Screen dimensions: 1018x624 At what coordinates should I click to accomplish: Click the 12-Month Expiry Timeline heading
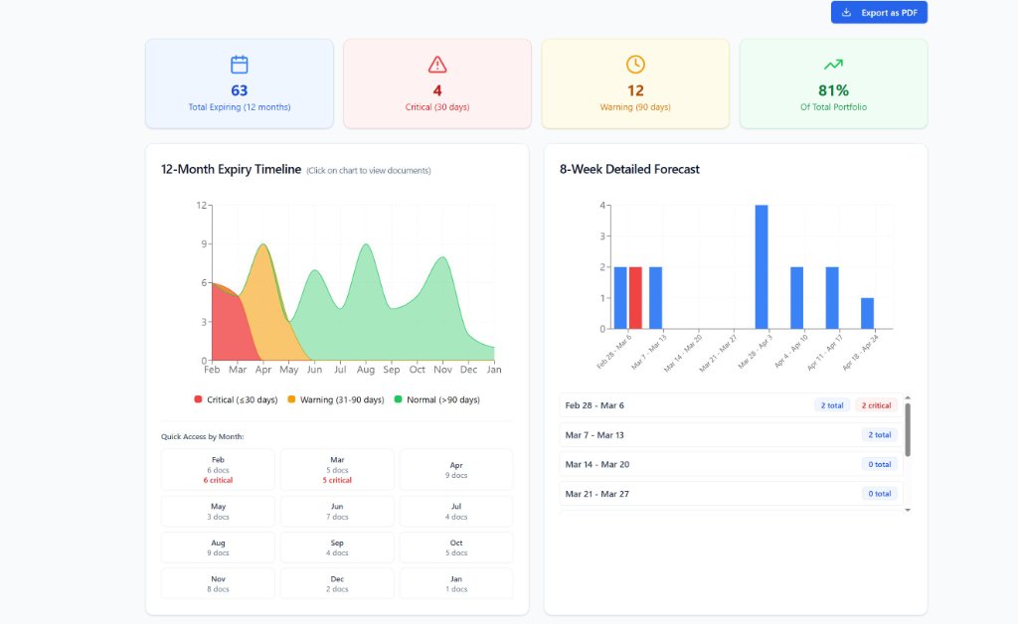(x=231, y=169)
